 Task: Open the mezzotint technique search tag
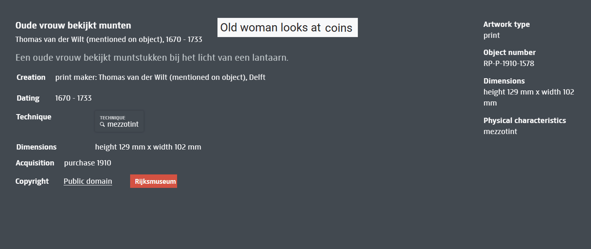(119, 121)
